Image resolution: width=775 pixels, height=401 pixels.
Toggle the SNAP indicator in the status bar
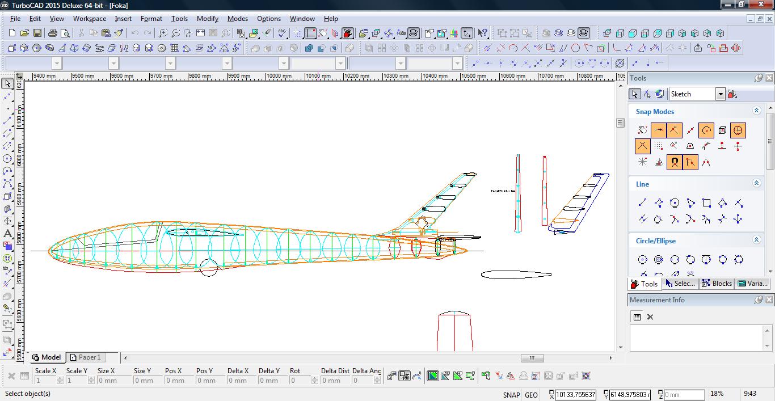tap(511, 395)
